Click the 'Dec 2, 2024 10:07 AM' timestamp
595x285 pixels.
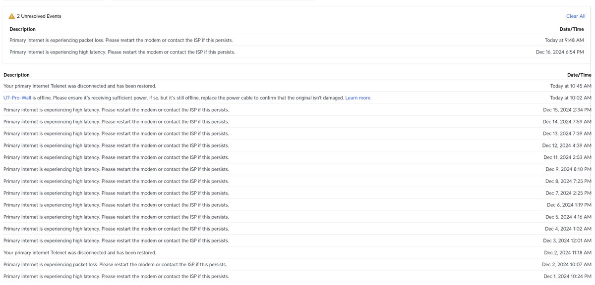[x=567, y=264]
